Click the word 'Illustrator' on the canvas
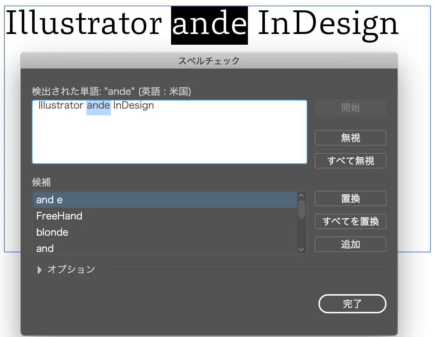436x337 pixels. click(x=84, y=23)
